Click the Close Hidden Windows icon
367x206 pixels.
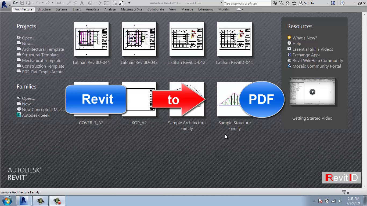pyautogui.click(x=115, y=3)
